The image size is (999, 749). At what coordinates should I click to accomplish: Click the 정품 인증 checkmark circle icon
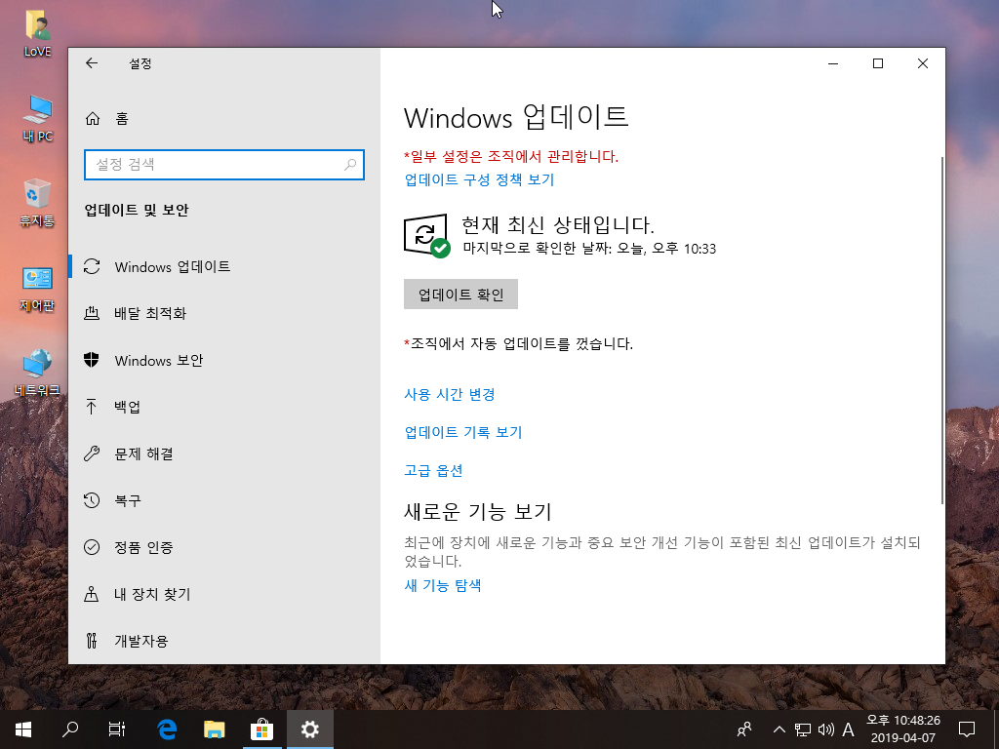[x=92, y=547]
